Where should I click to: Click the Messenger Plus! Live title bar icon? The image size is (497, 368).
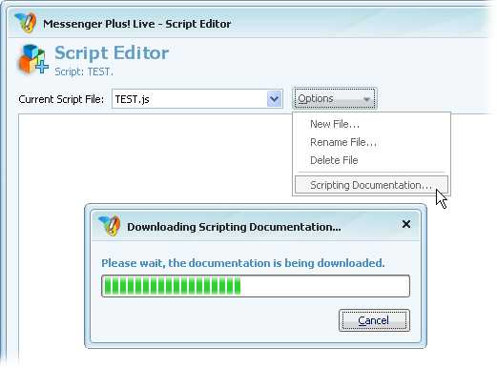pyautogui.click(x=26, y=23)
